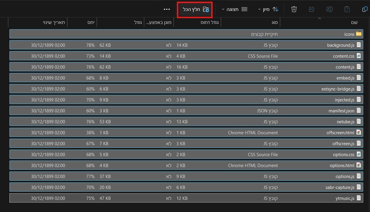Click the 53 KB size of netube.js
The image size is (370, 212).
coord(105,122)
